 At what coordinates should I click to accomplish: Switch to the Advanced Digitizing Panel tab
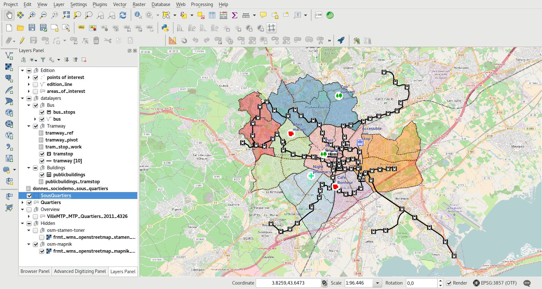click(x=80, y=271)
